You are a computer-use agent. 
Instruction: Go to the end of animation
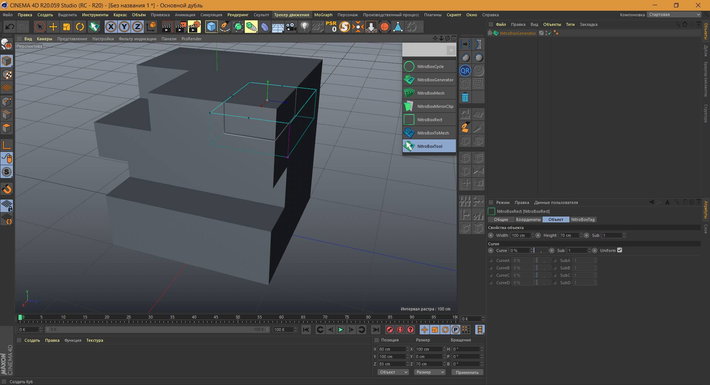[x=375, y=330]
